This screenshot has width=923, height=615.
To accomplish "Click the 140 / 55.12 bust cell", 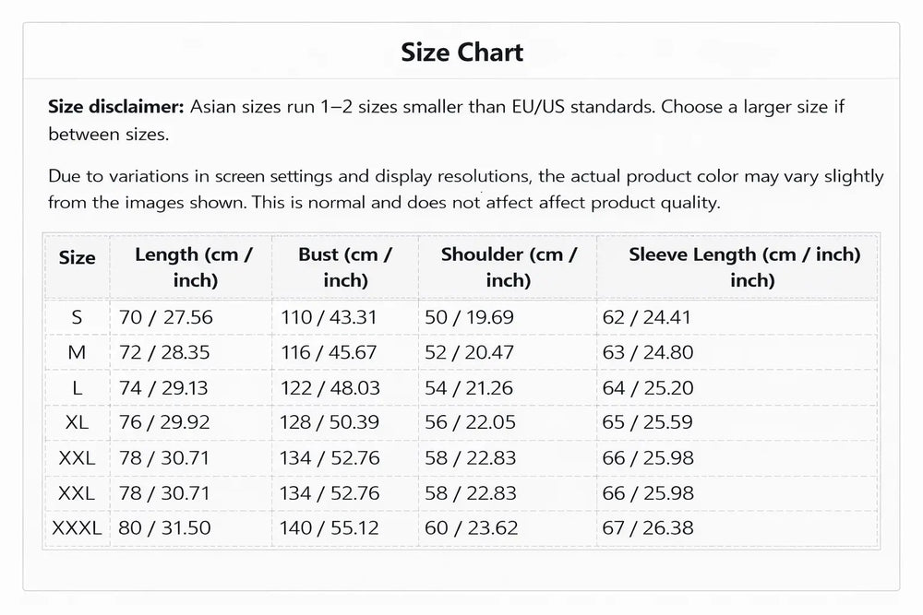I will 329,528.
